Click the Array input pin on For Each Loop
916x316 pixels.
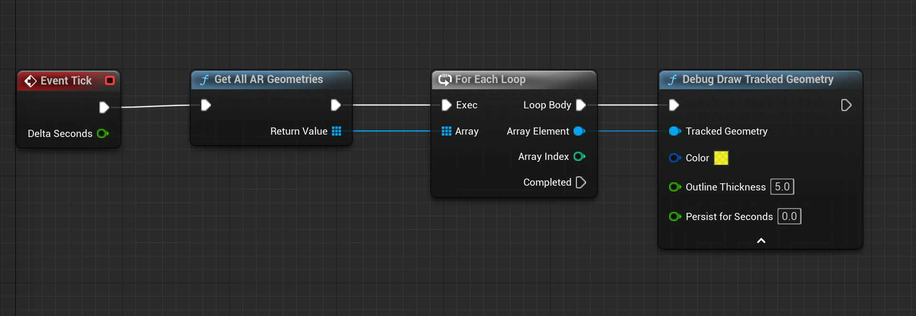[447, 131]
